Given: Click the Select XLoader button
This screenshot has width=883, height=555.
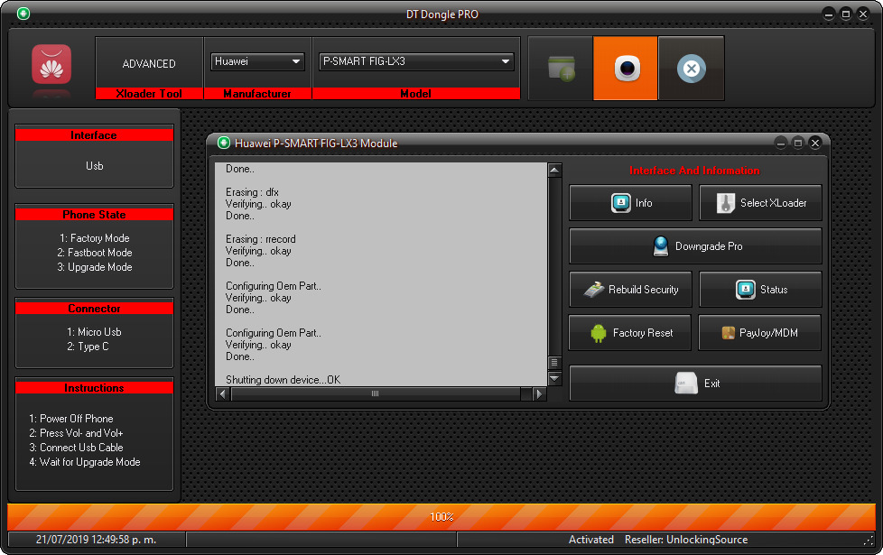Looking at the screenshot, I should 760,203.
